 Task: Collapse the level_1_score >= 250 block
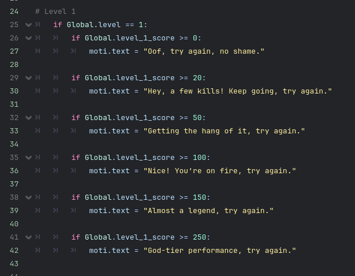(28, 237)
